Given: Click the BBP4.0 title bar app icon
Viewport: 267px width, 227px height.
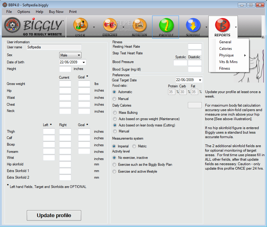Looking at the screenshot, I should [5, 5].
